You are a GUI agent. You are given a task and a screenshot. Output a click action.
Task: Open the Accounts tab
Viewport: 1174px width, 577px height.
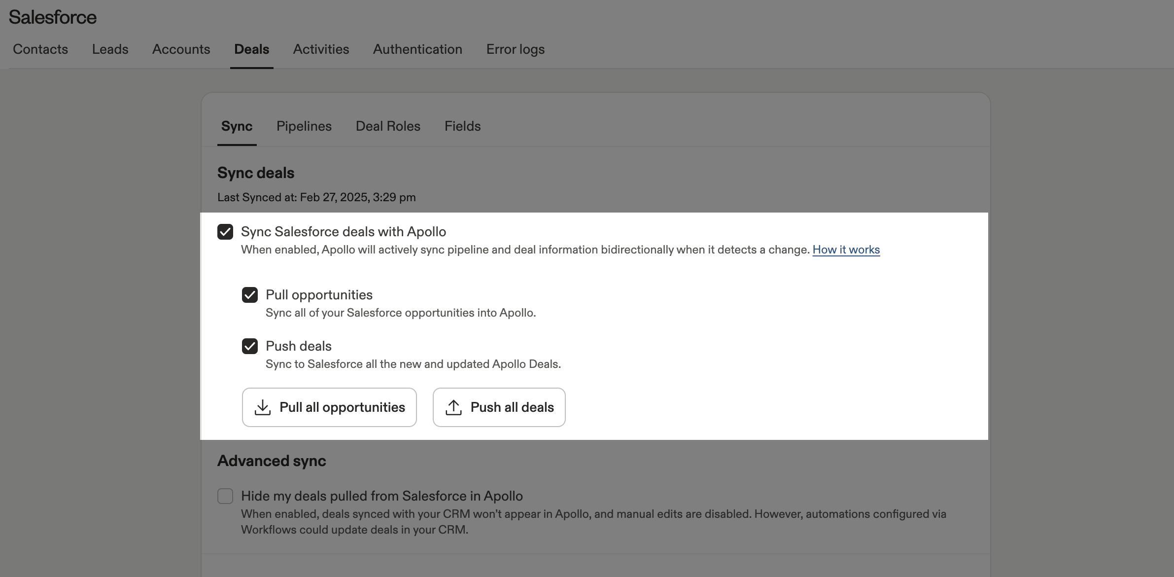(181, 49)
